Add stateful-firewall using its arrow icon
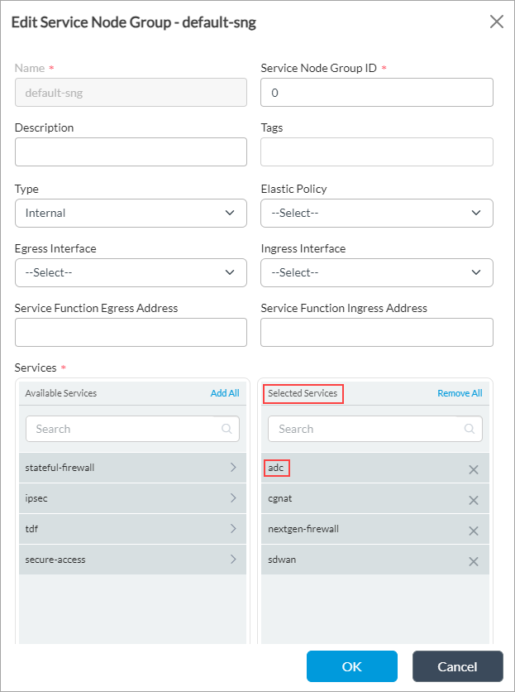This screenshot has height=692, width=515. pos(233,468)
